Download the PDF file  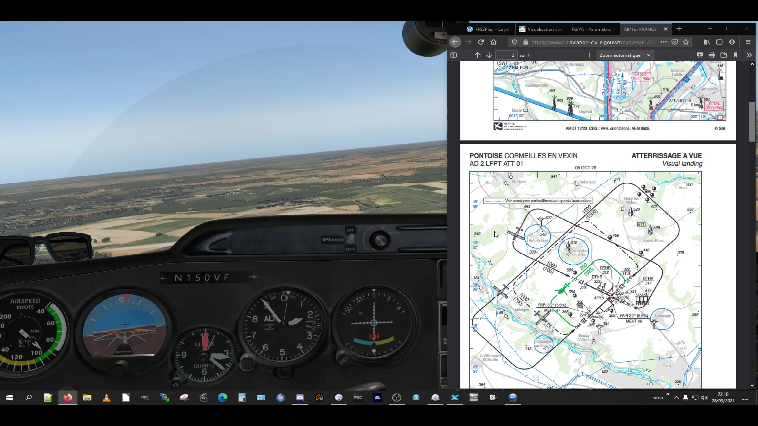(x=723, y=55)
